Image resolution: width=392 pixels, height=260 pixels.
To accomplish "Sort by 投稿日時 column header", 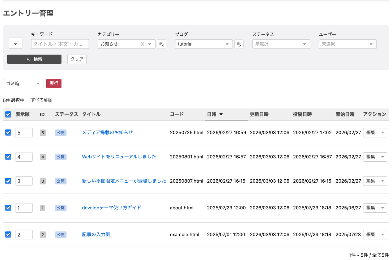I will coord(302,114).
